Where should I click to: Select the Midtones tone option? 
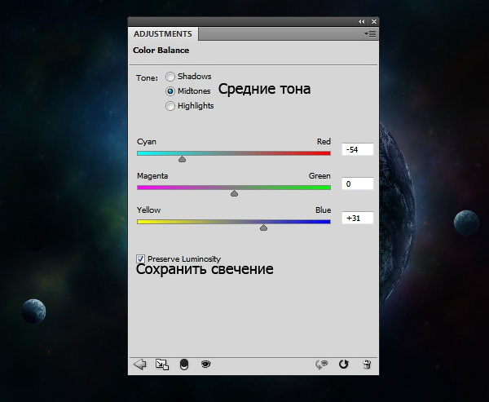(x=170, y=91)
